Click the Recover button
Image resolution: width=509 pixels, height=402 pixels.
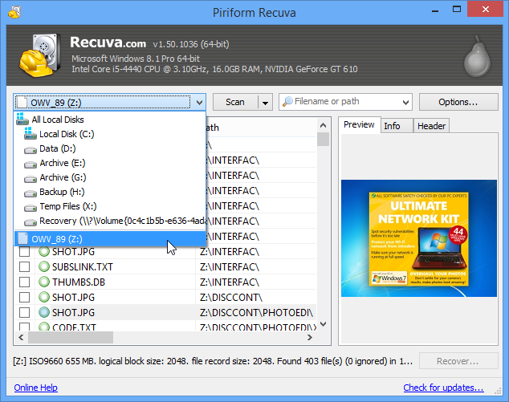coord(458,361)
